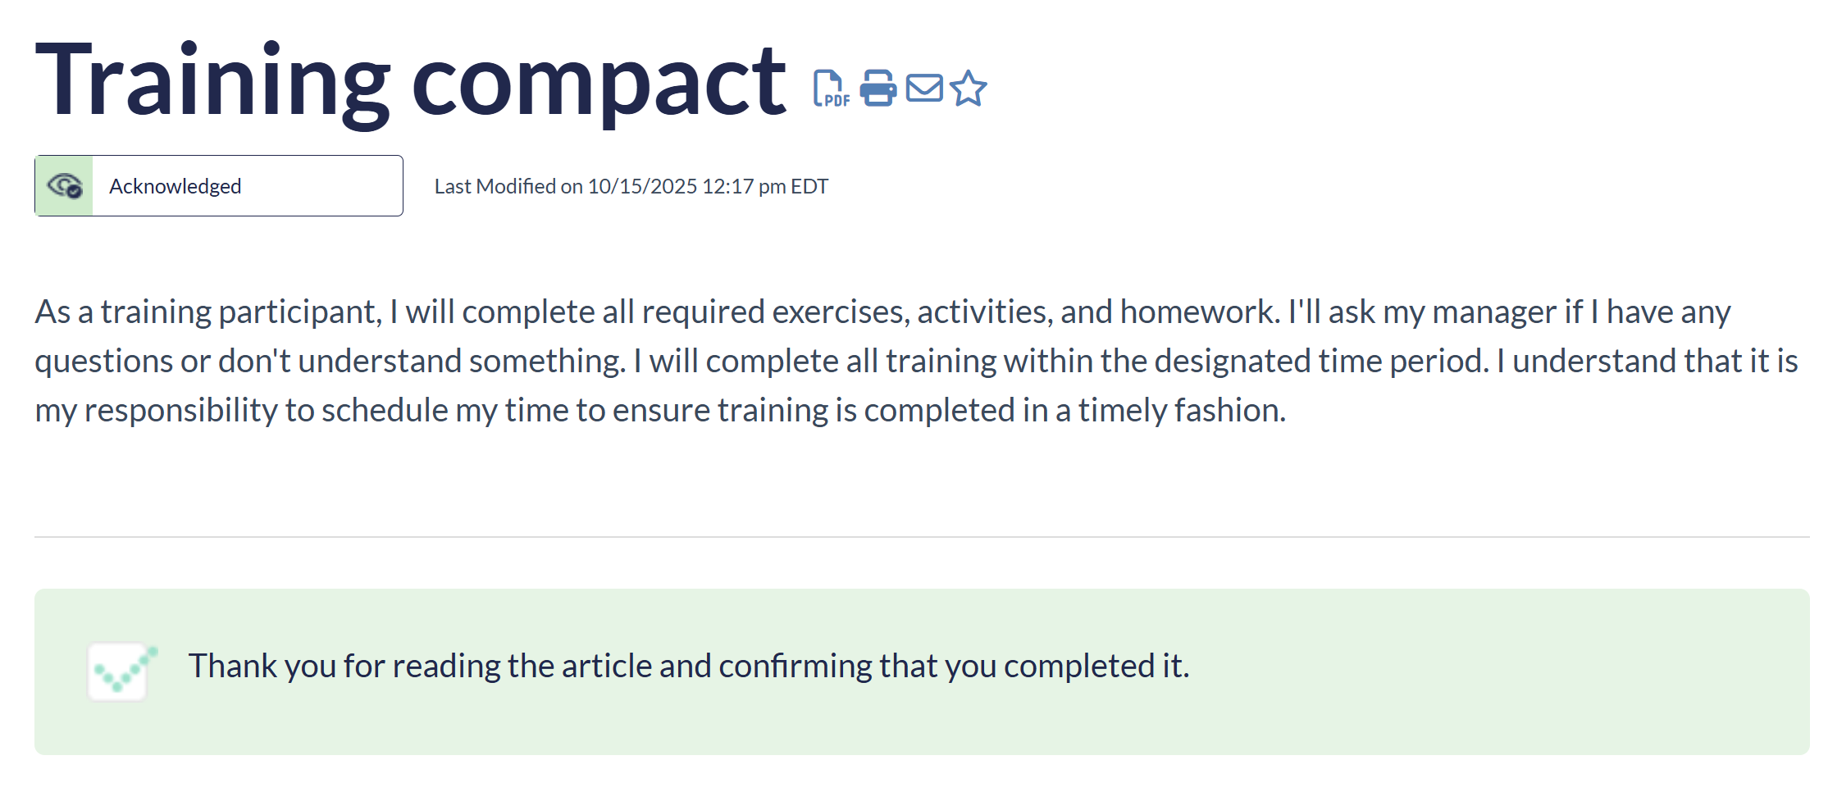Click the eye icon in Acknowledged badge
Image resolution: width=1828 pixels, height=792 pixels.
(65, 186)
